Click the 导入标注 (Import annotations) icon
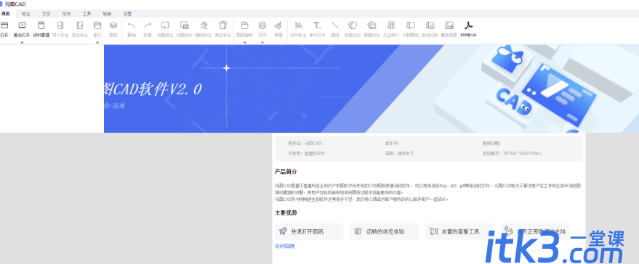 (x=60, y=25)
